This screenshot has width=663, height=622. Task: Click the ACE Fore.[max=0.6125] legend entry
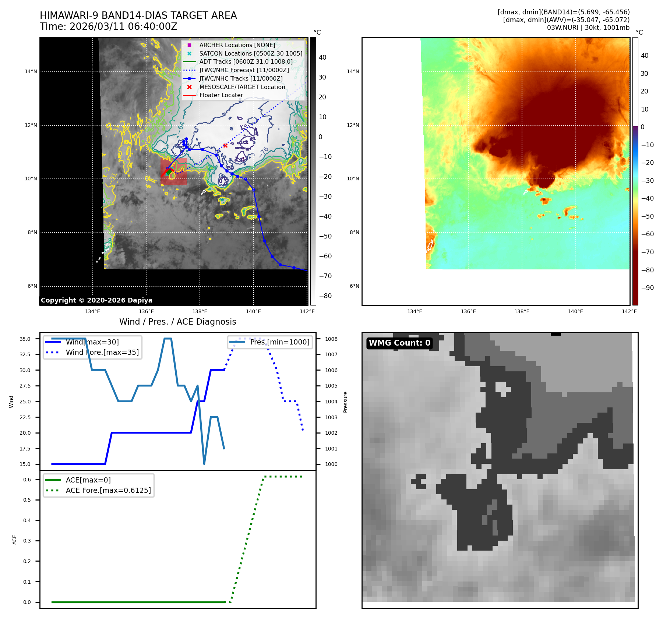[x=108, y=490]
